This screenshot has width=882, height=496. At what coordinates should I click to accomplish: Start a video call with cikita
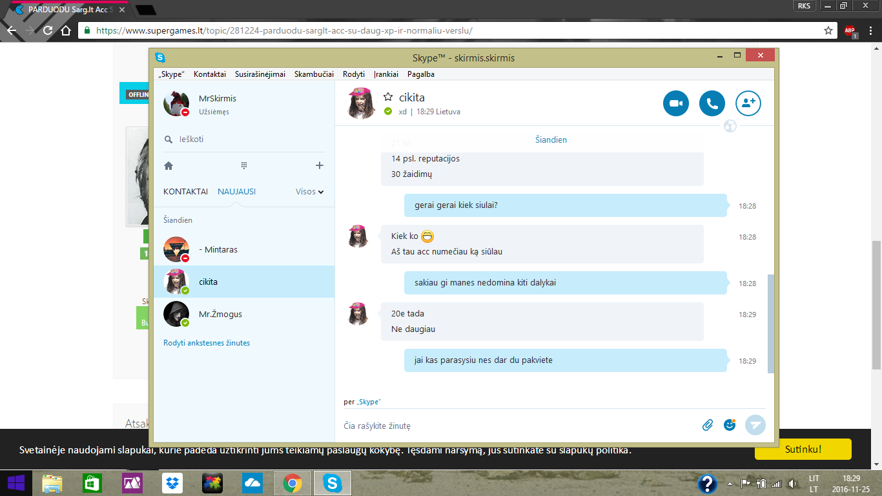point(676,103)
